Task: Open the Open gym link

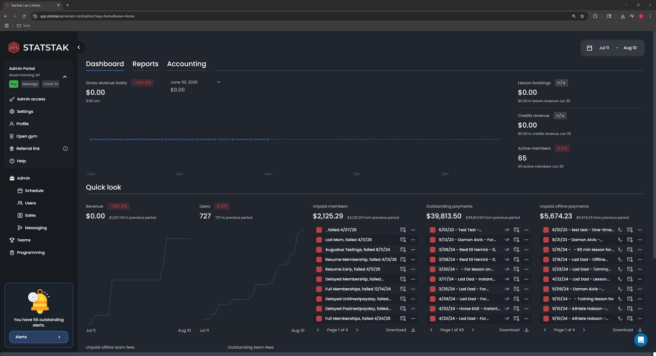Action: pyautogui.click(x=27, y=136)
